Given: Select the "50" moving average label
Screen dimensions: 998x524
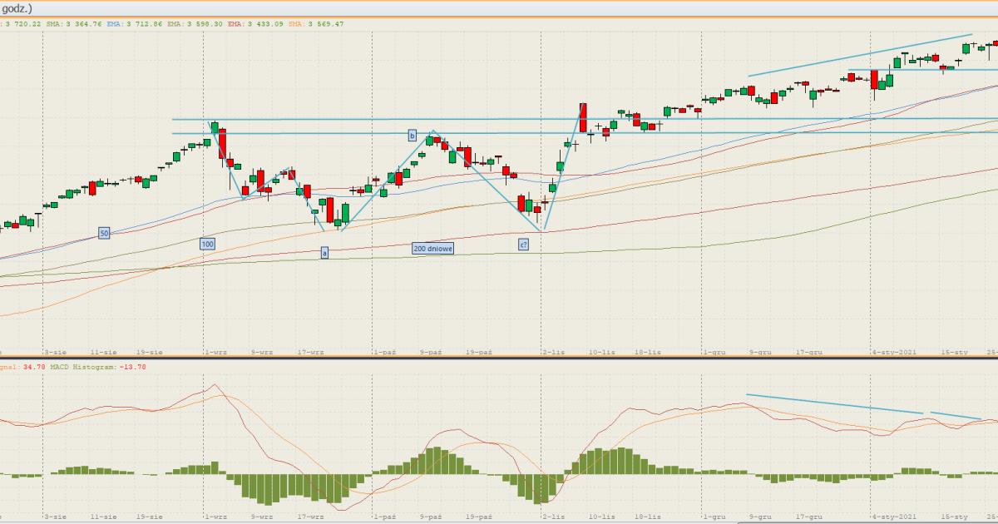Looking at the screenshot, I should [x=104, y=234].
